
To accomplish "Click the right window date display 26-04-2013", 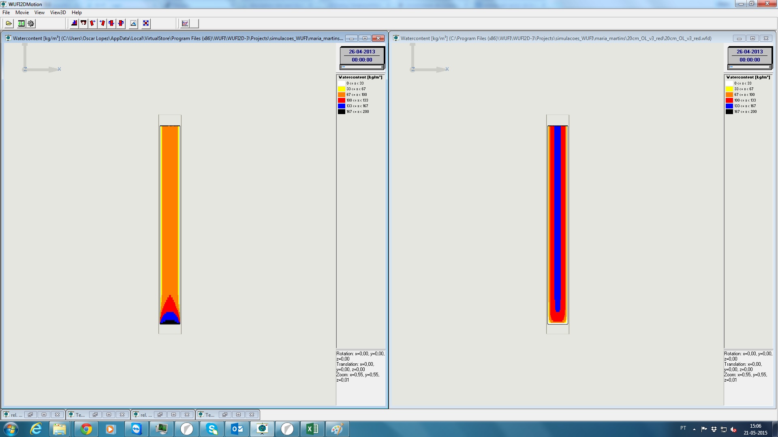I will pos(750,52).
